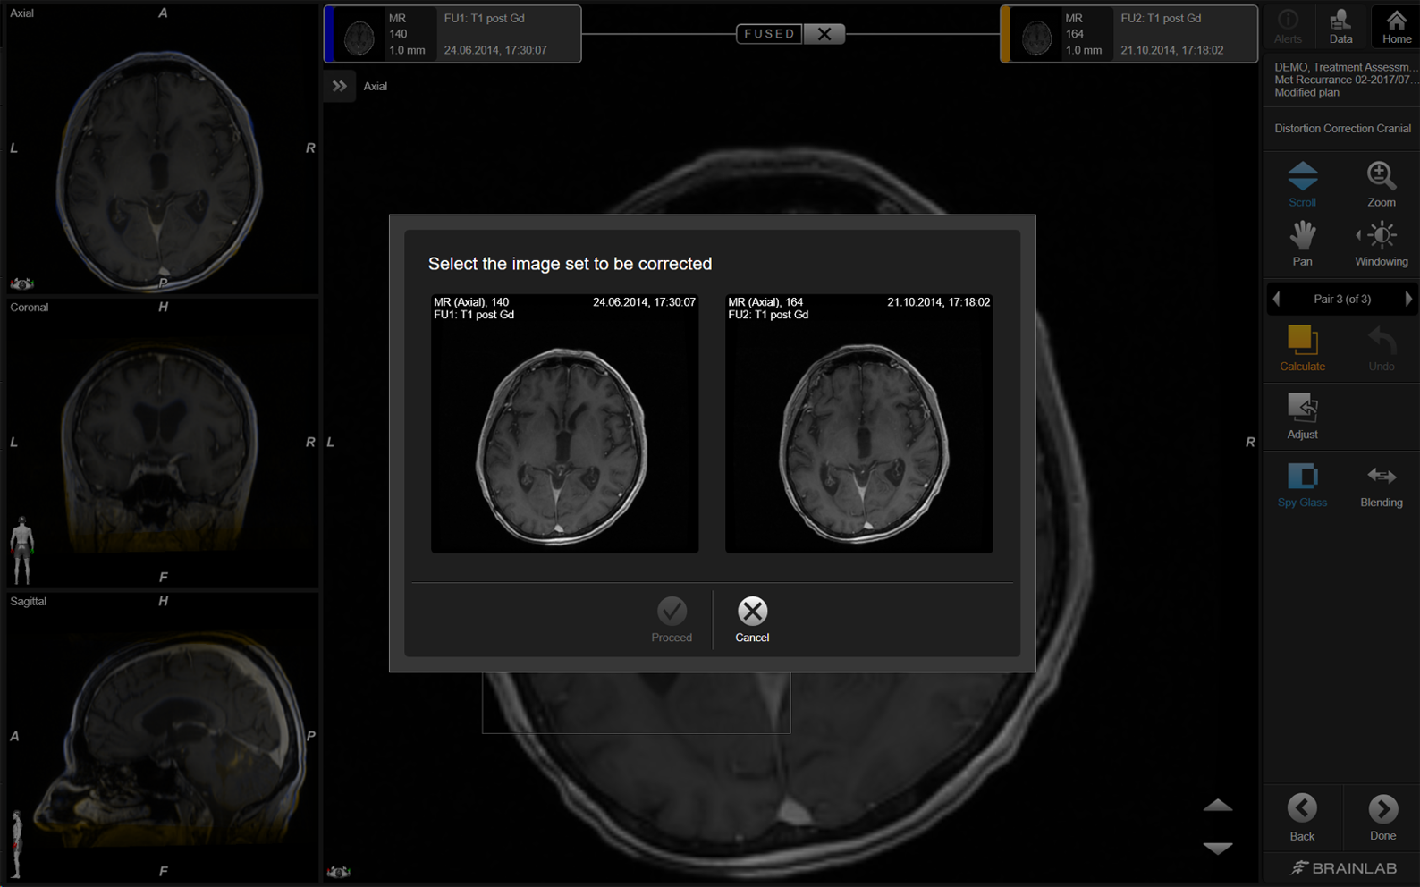Screen dimensions: 1420x887
Task: Click Proceed in the dialog
Action: 672,620
